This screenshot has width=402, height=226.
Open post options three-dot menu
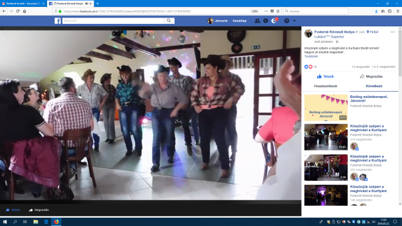tap(393, 32)
